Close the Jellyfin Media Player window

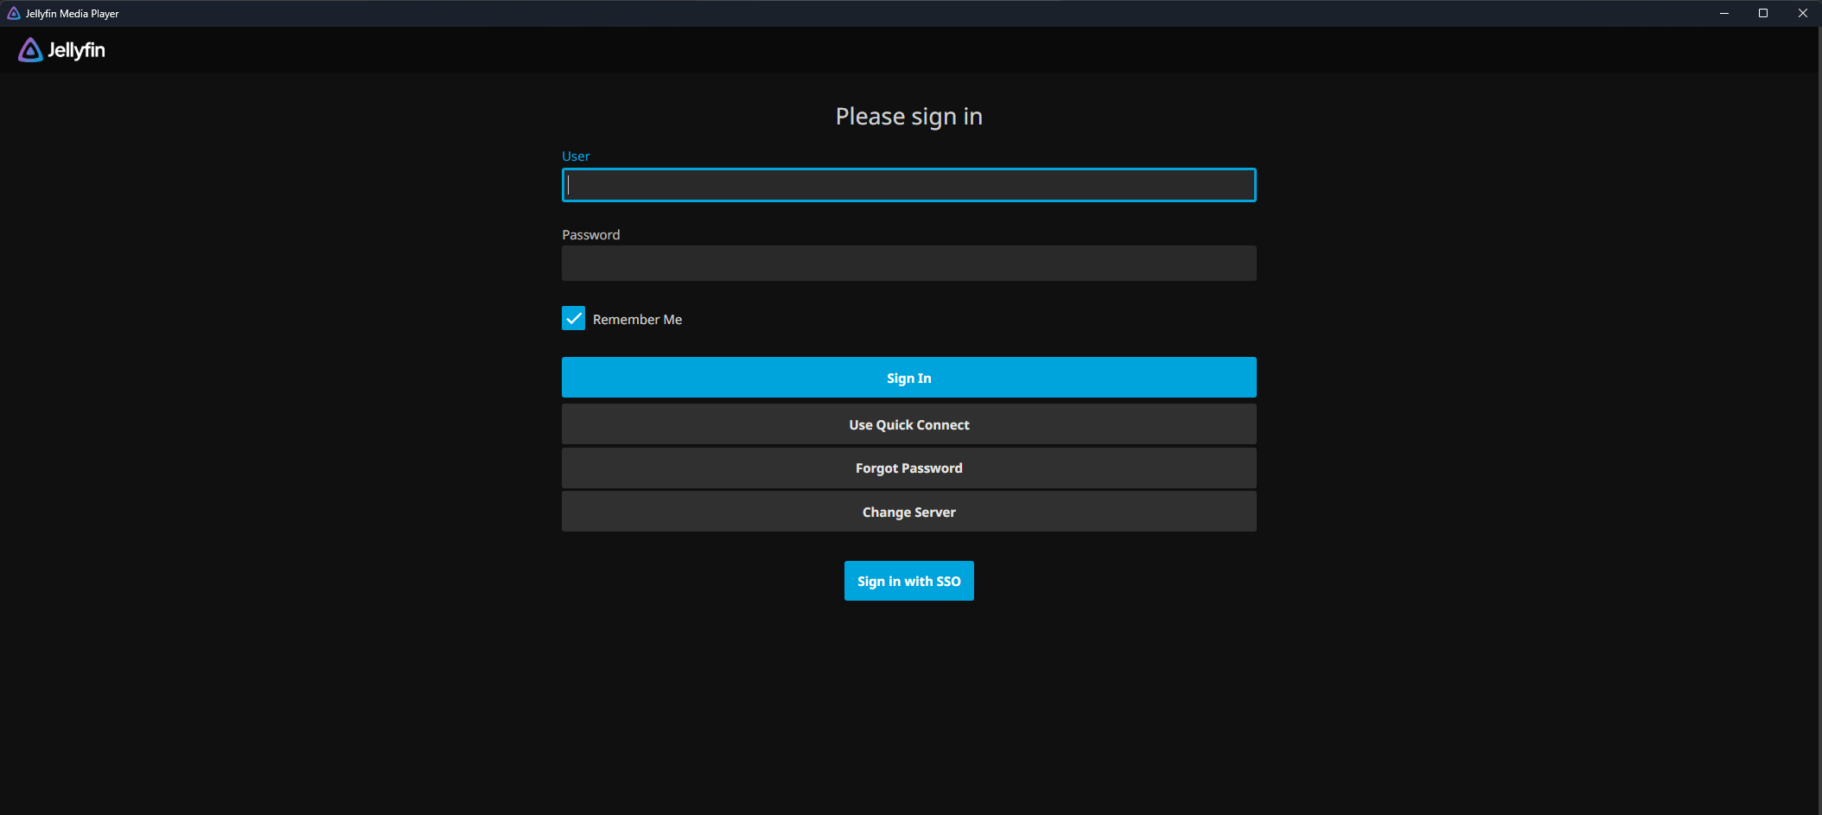tap(1803, 13)
